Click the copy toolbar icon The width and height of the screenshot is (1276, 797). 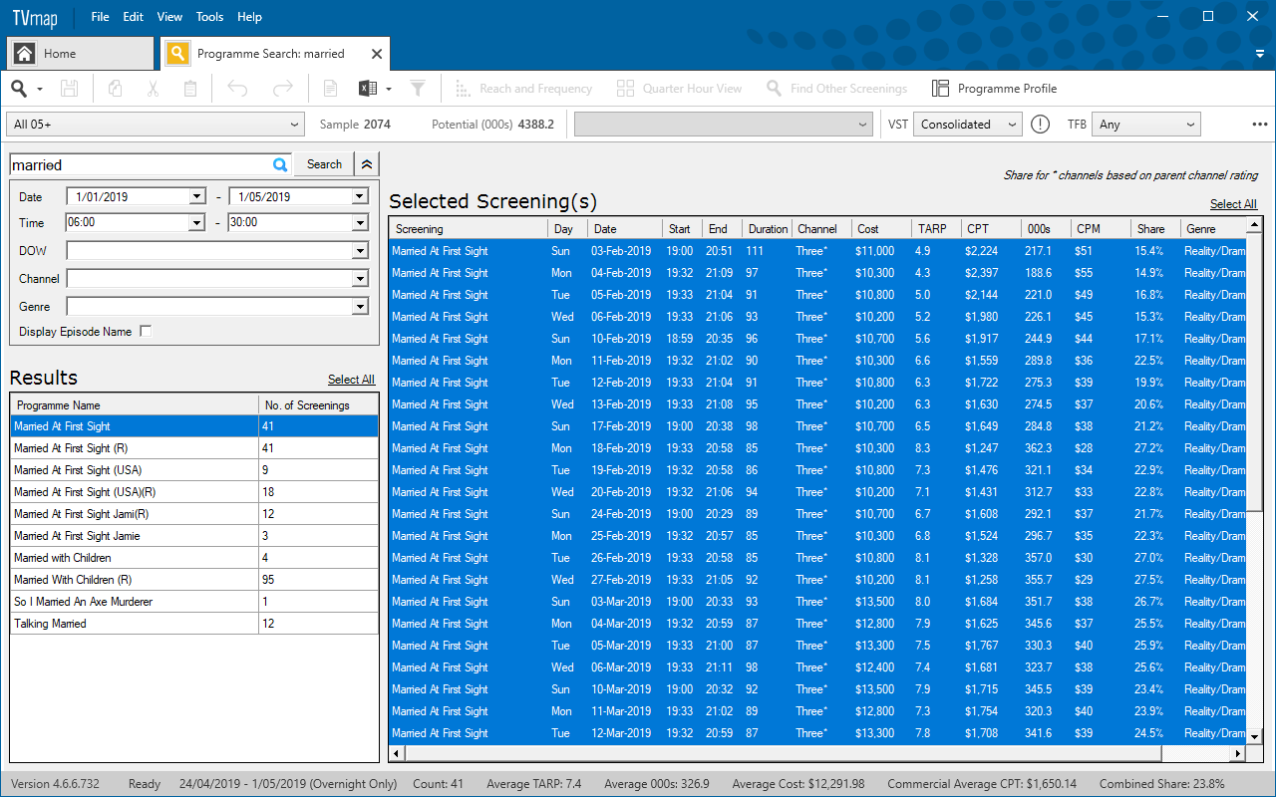coord(115,89)
